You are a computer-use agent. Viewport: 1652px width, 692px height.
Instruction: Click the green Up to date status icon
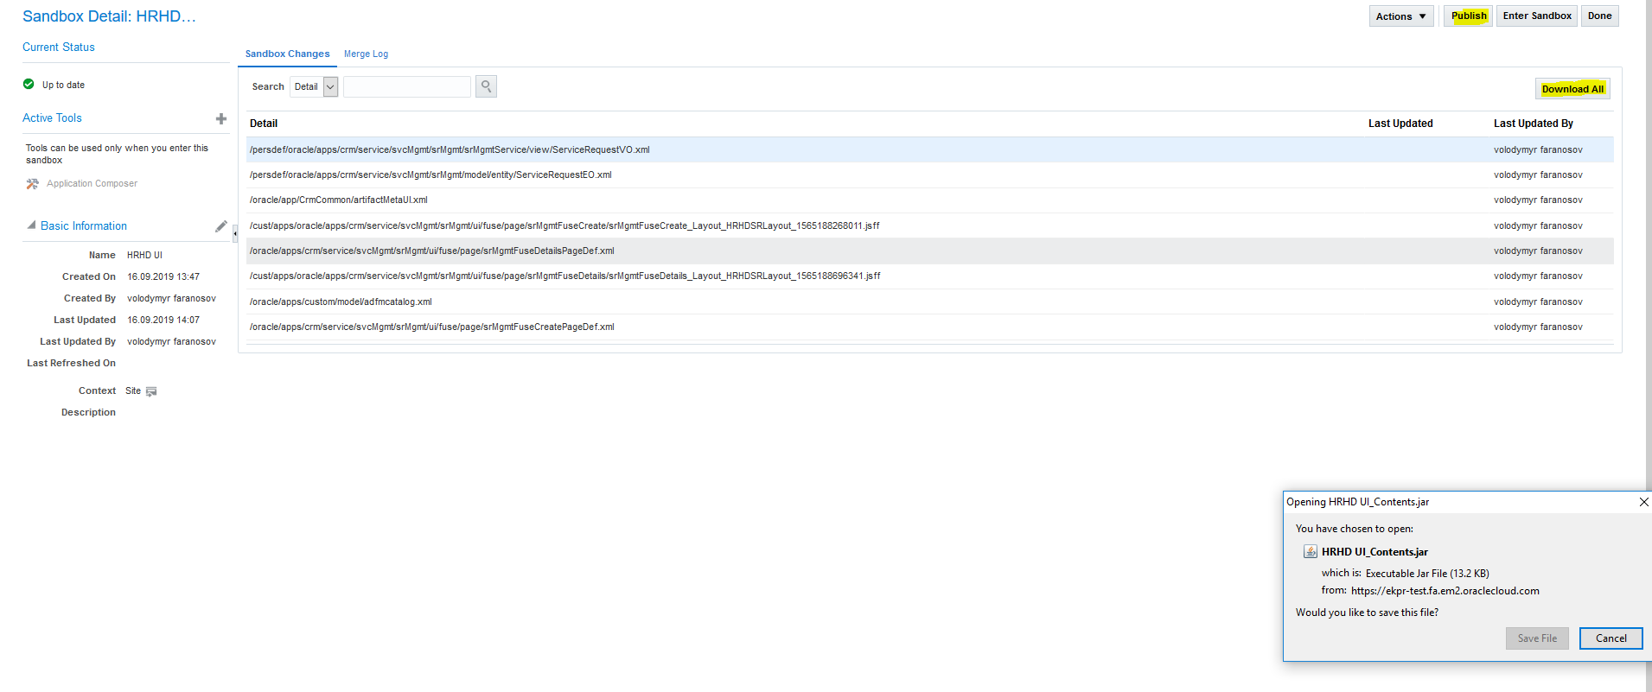pos(29,85)
